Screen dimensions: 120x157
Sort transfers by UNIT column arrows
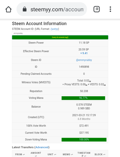pyautogui.click(x=55, y=154)
